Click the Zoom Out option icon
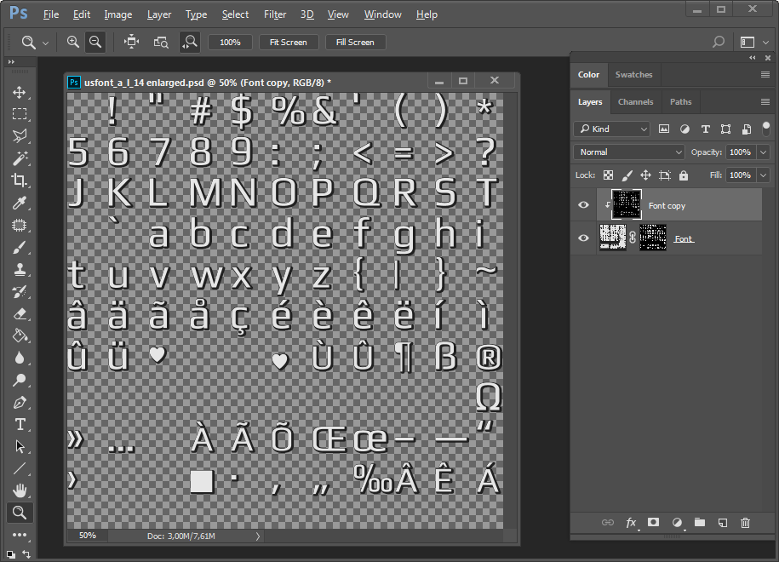779x562 pixels. coord(95,43)
